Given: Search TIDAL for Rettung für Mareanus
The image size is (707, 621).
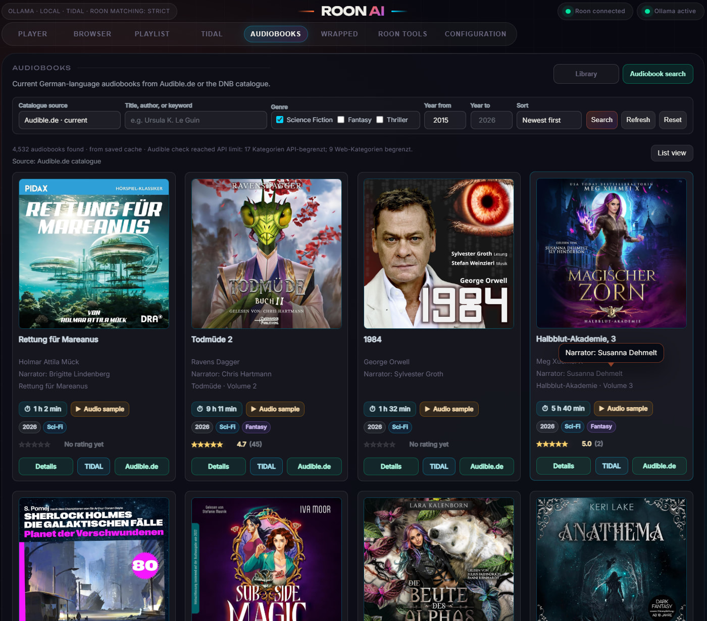Looking at the screenshot, I should pyautogui.click(x=94, y=467).
